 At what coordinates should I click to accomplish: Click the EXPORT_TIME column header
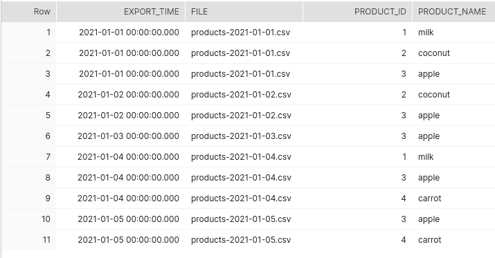tap(120, 12)
